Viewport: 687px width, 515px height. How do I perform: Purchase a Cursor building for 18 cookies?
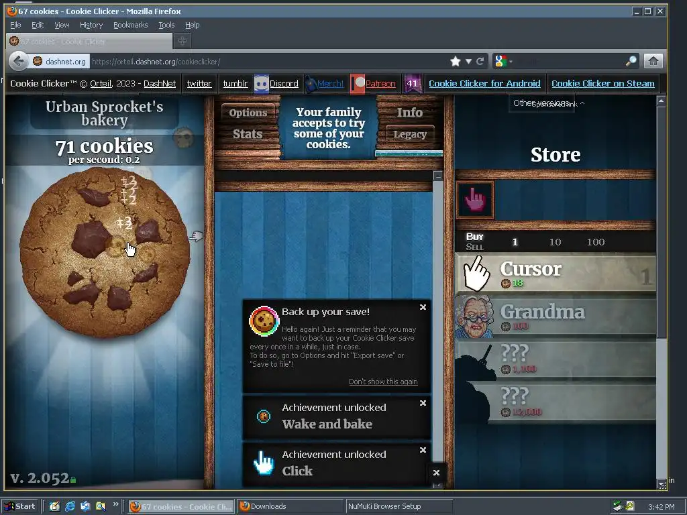[556, 274]
